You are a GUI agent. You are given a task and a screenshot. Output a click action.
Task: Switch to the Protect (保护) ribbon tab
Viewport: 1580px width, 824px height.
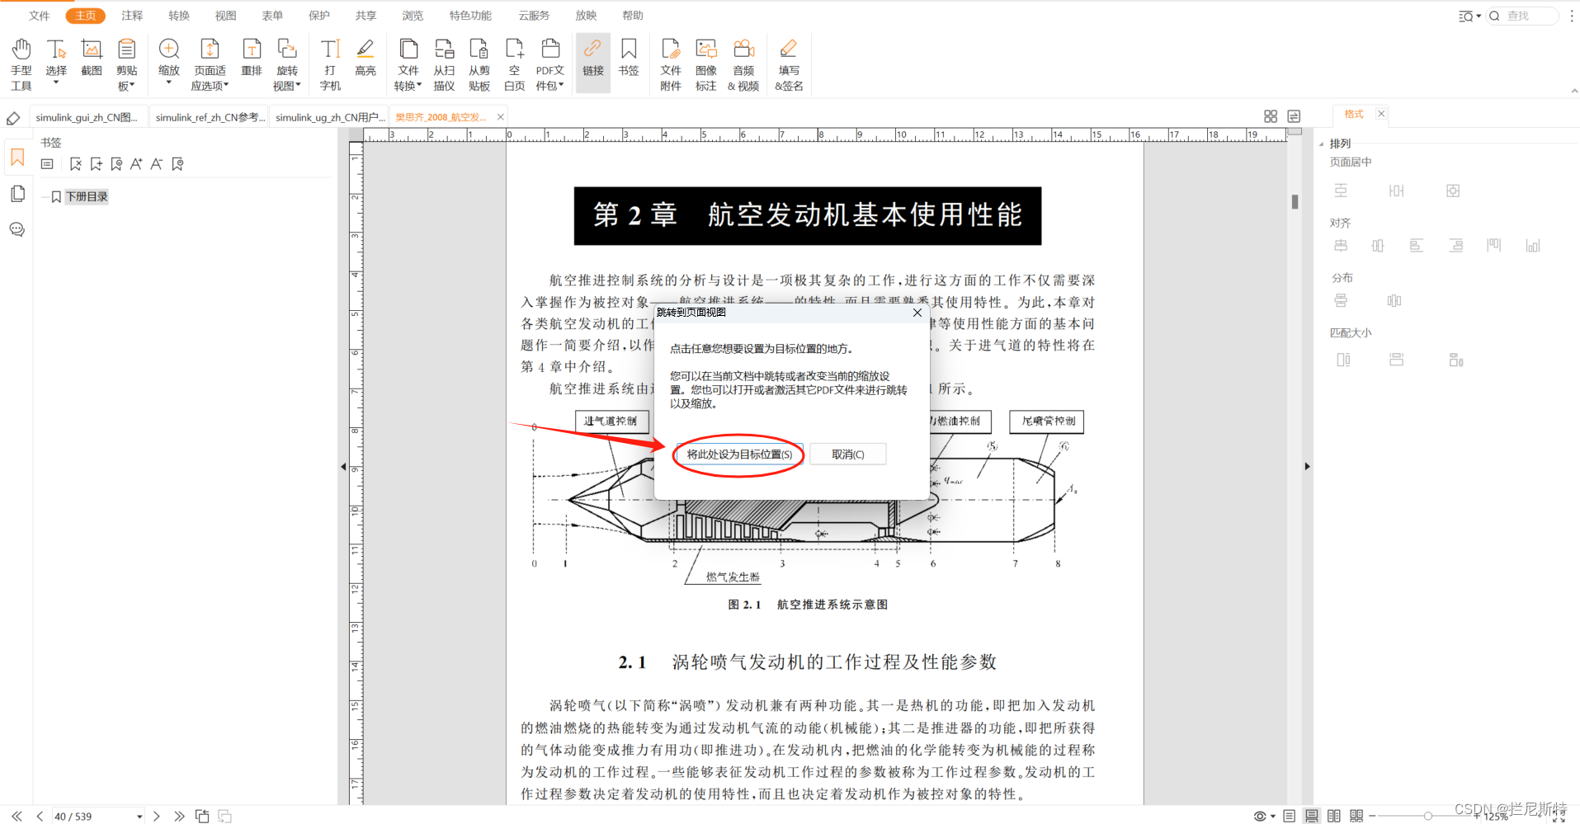coord(319,16)
